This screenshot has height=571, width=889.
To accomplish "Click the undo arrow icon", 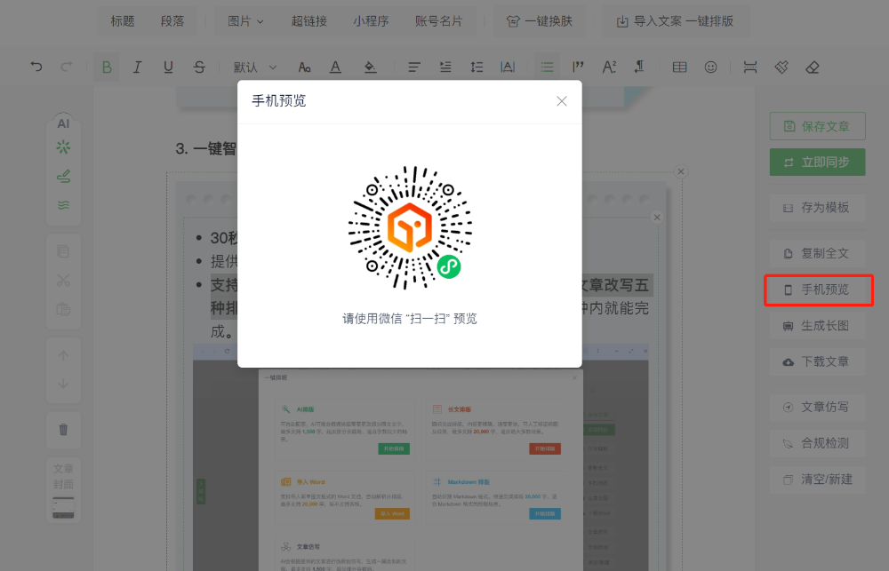I will click(x=36, y=67).
